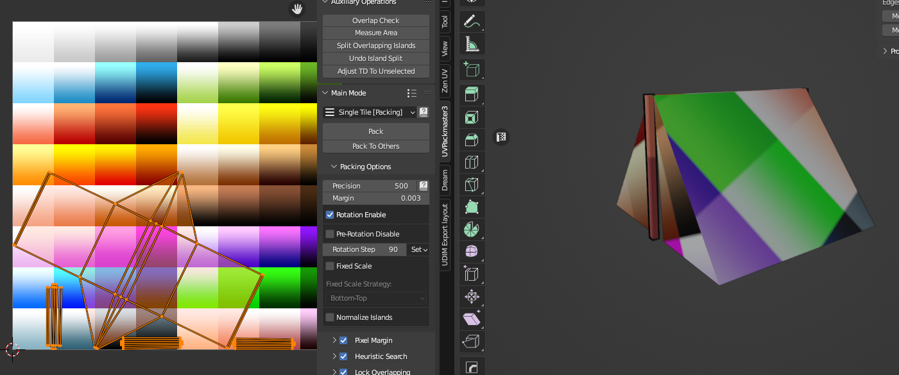Expand the Lock Overlapping subpanel
Image resolution: width=899 pixels, height=375 pixels.
pyautogui.click(x=334, y=372)
